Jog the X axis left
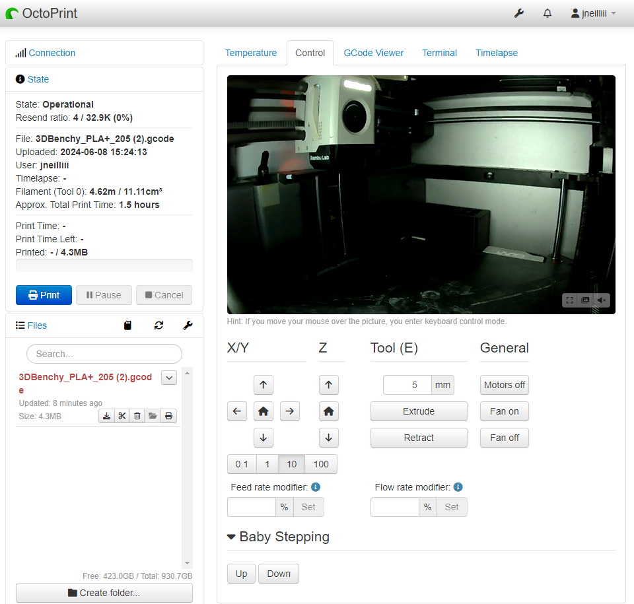Screen dimensions: 634x604 [237, 411]
